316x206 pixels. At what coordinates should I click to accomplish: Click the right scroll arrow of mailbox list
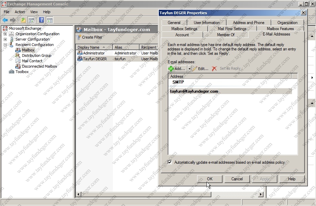coord(261,194)
